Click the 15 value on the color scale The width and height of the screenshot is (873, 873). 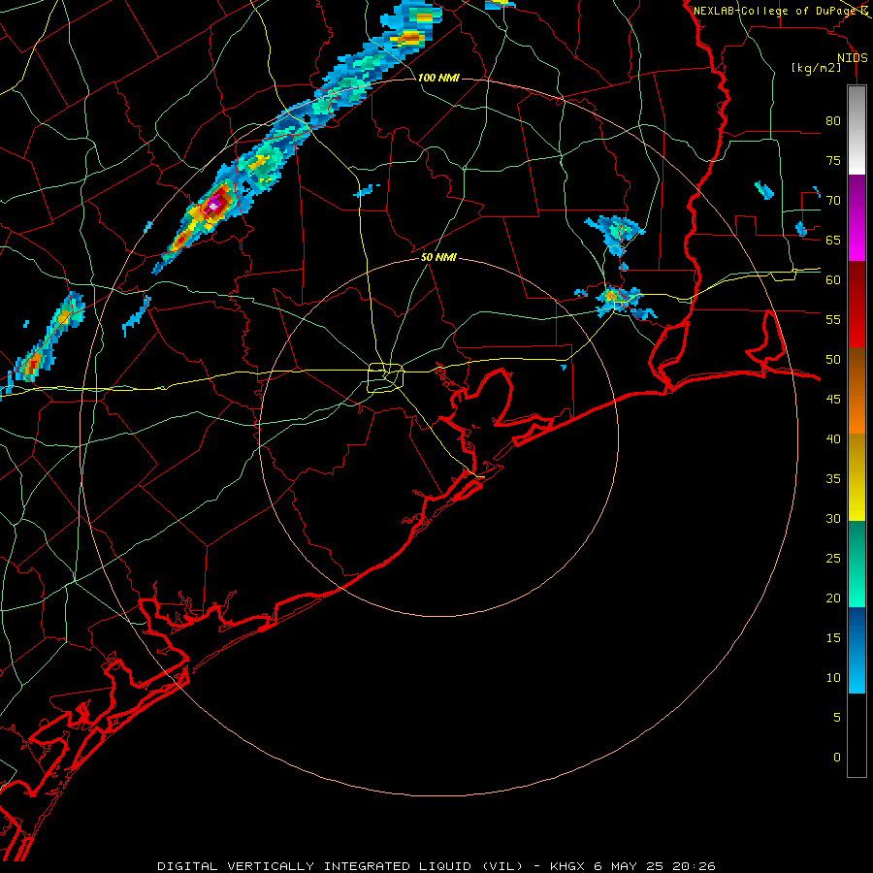[x=833, y=637]
